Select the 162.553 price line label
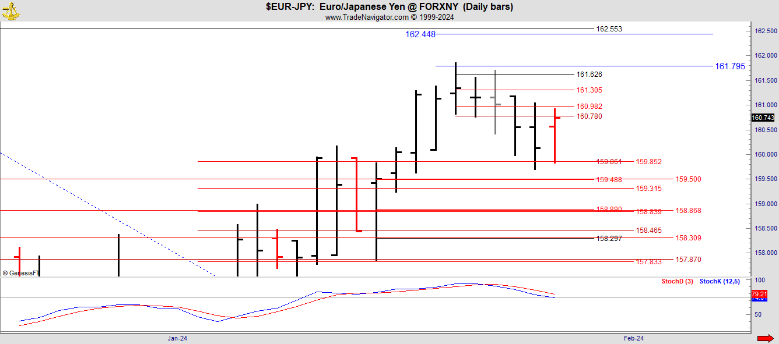The height and width of the screenshot is (344, 779). click(609, 29)
